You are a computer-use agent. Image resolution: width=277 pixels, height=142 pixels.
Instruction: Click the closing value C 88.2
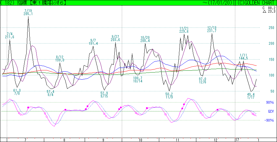268,8
